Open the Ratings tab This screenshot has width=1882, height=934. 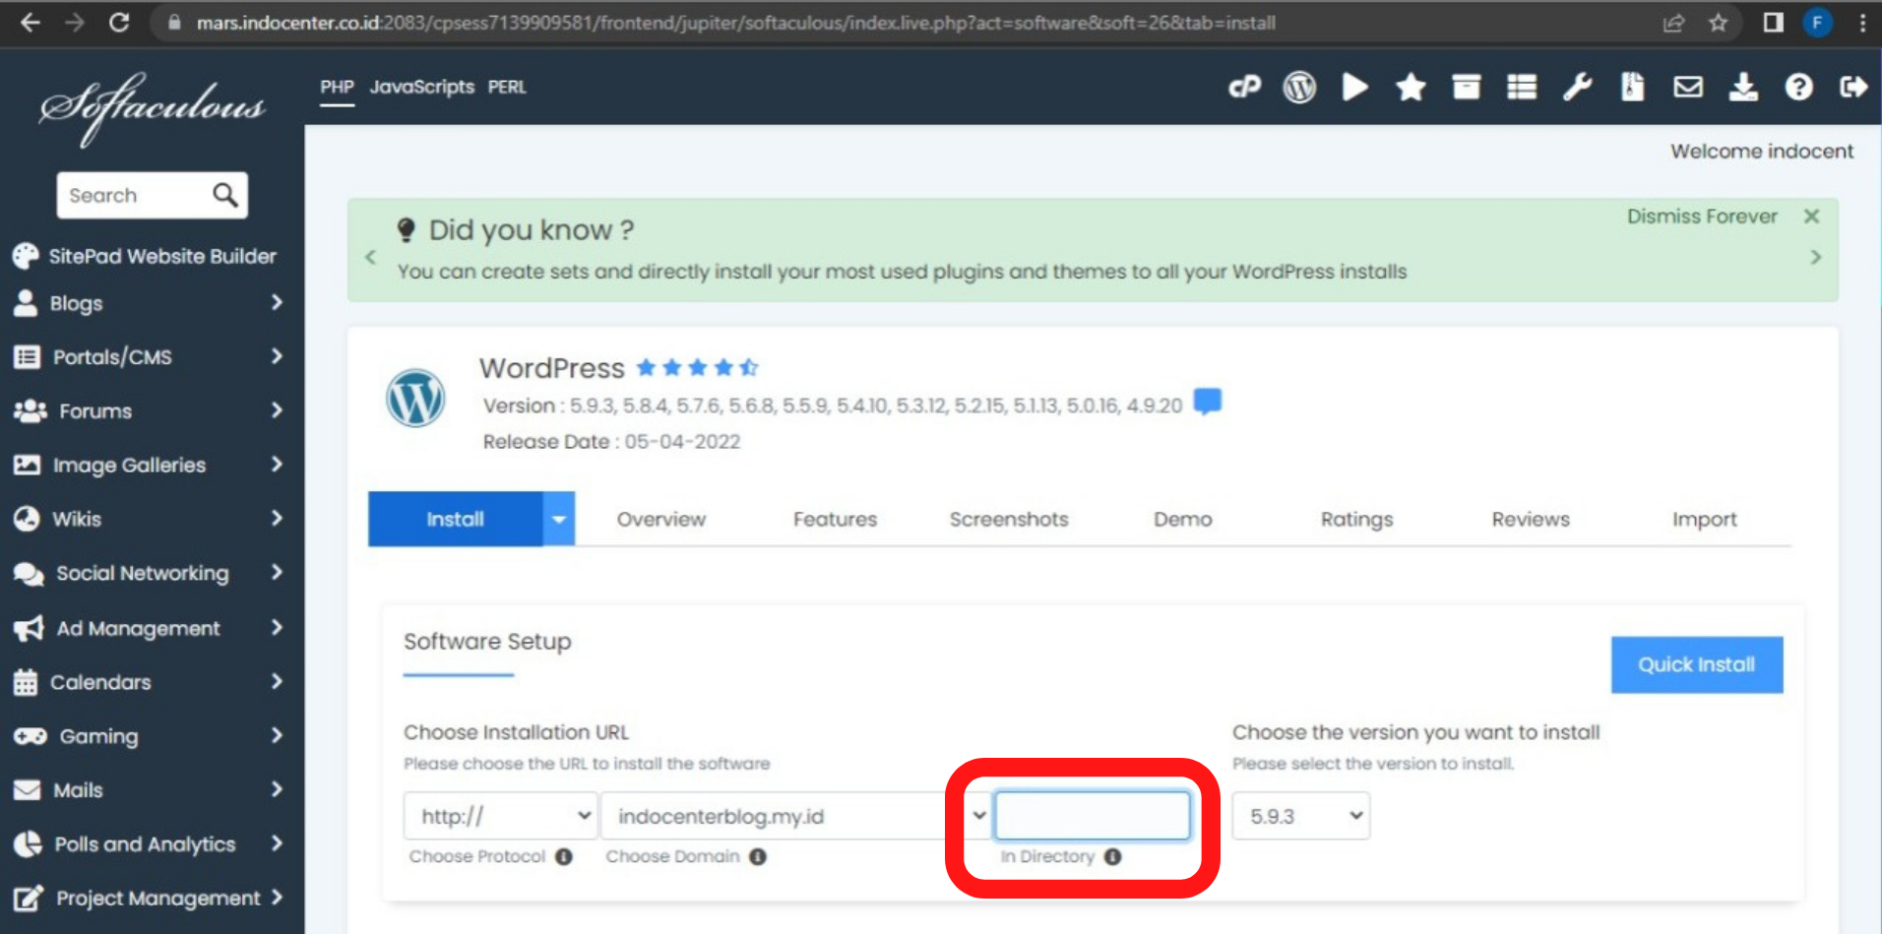1357,520
